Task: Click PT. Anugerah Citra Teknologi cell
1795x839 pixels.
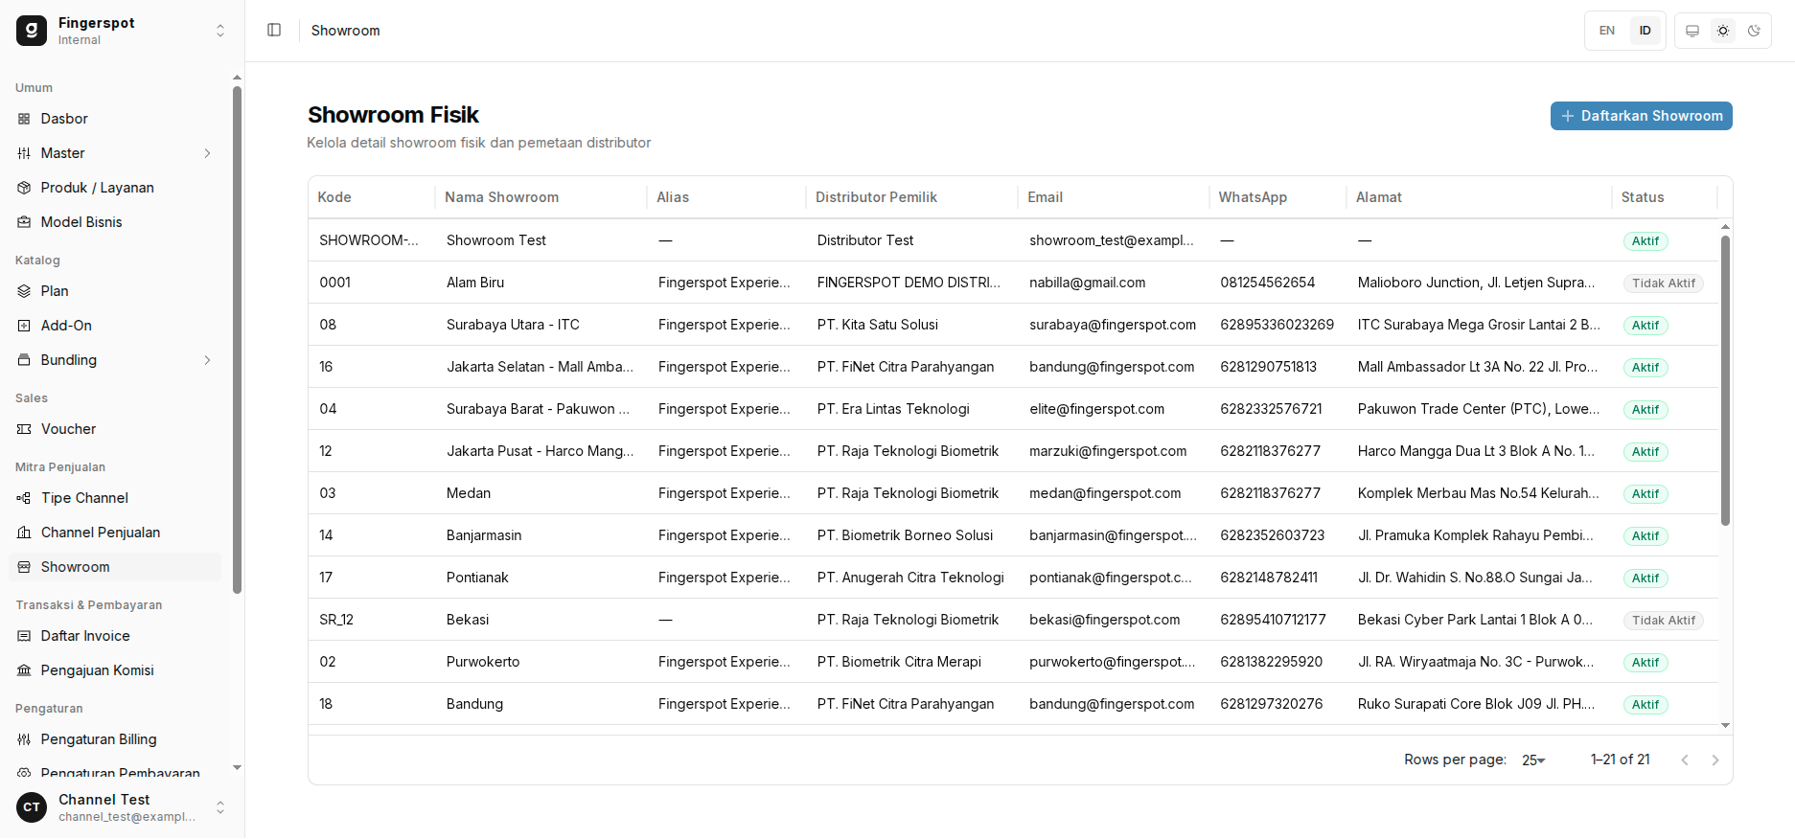Action: coord(910,578)
